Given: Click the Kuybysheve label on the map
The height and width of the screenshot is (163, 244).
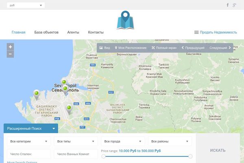Looking at the screenshot, I should point(182,81).
